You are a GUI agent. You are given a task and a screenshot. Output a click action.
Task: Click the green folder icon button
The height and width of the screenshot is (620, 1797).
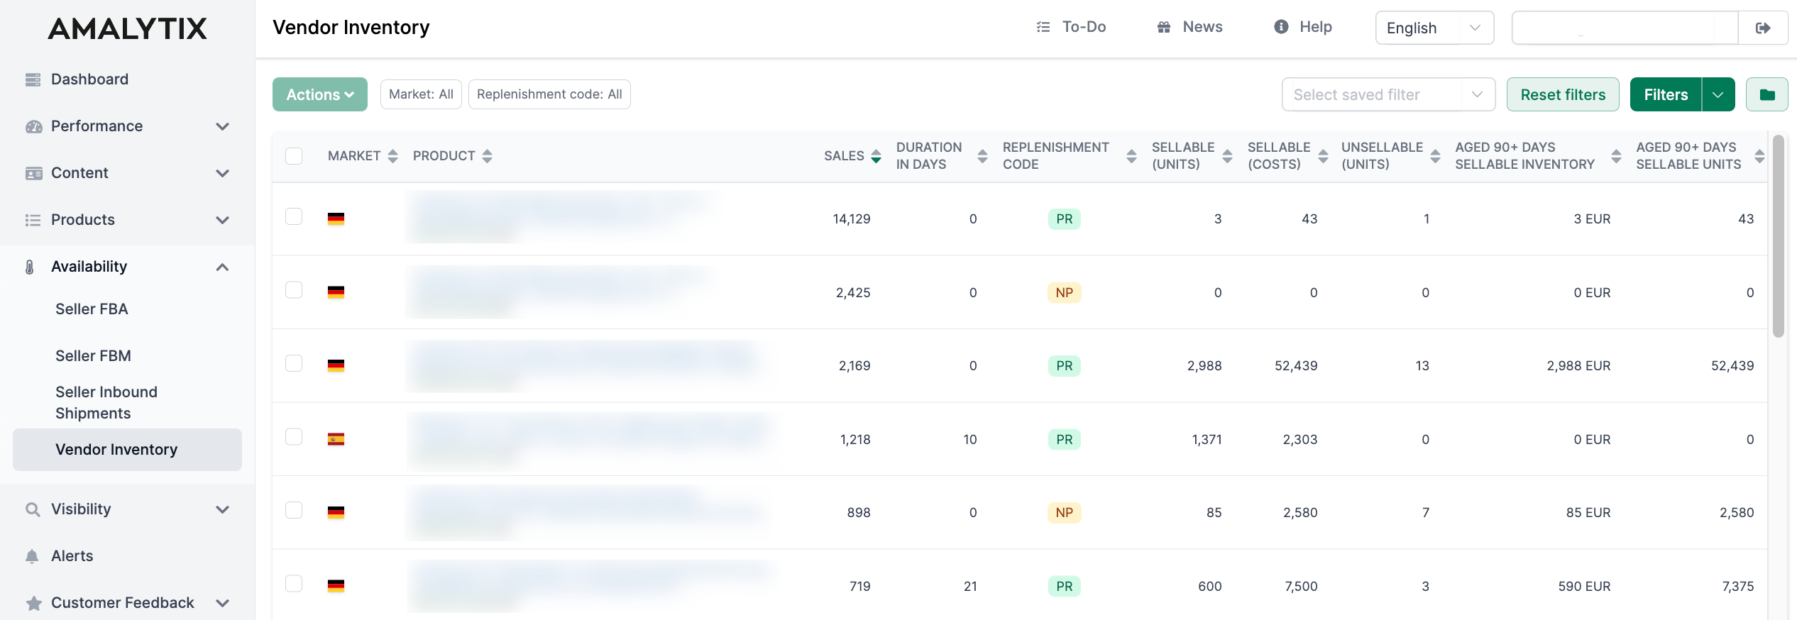click(1767, 94)
